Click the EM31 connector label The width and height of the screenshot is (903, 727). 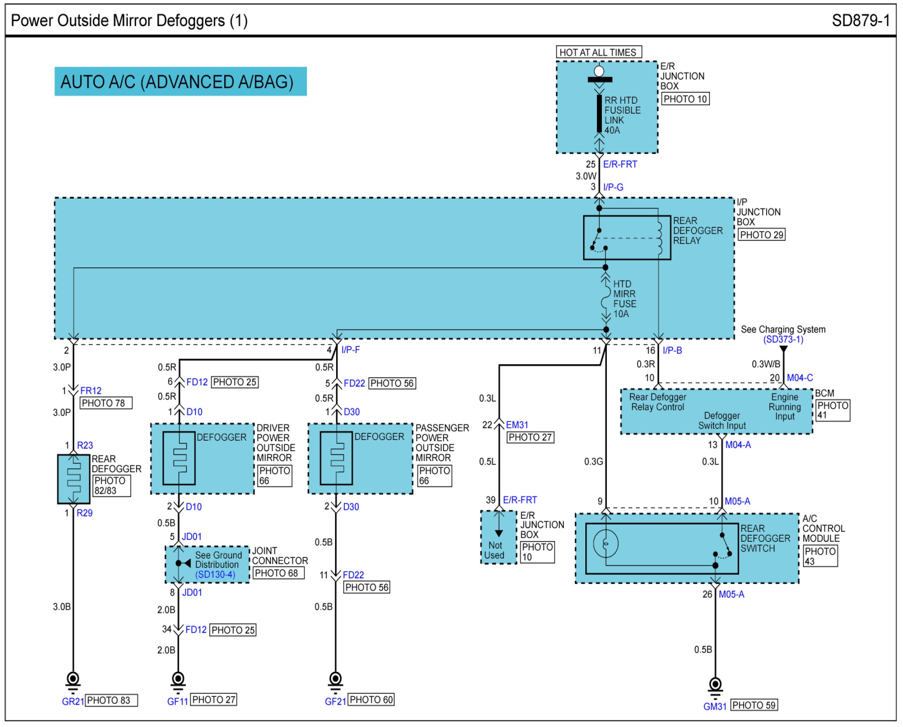coord(516,425)
